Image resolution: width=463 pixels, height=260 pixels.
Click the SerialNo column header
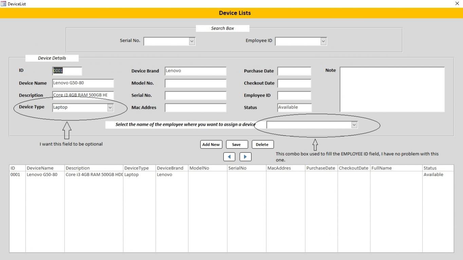(x=246, y=168)
